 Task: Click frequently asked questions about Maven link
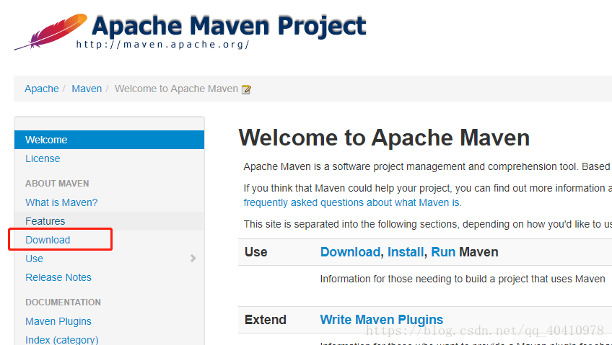point(351,202)
